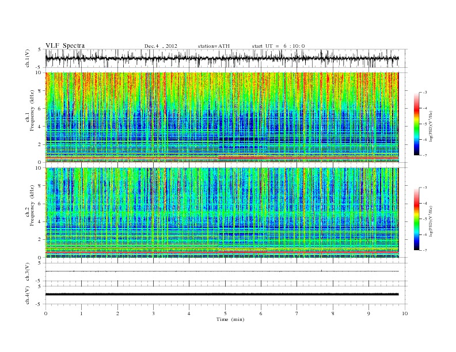Click time-axis tick label "0"
Viewport: 456px width, 352px height.
[x=45, y=313]
